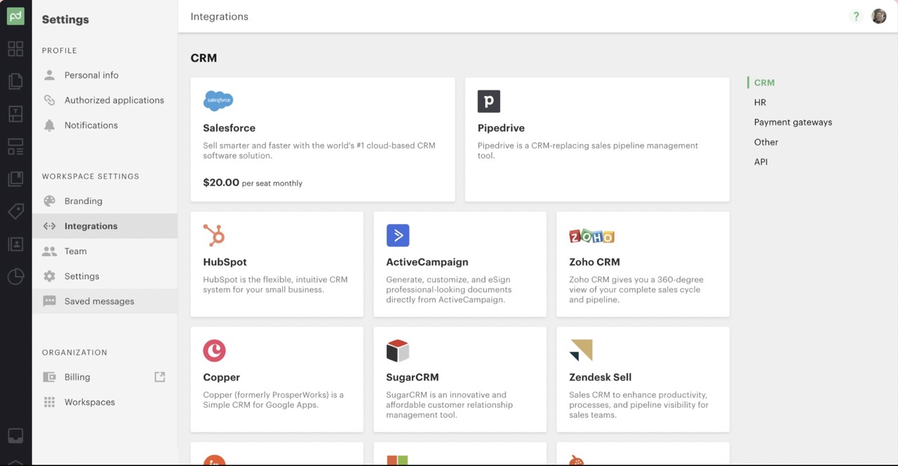Click the PandaDoc logo icon
This screenshot has height=466, width=898.
[15, 16]
